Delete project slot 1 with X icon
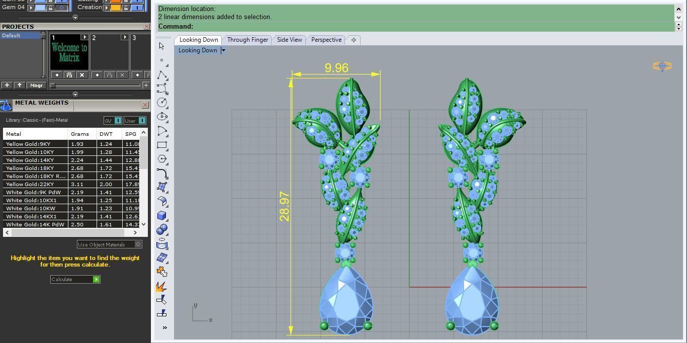The width and height of the screenshot is (687, 343). [x=82, y=75]
